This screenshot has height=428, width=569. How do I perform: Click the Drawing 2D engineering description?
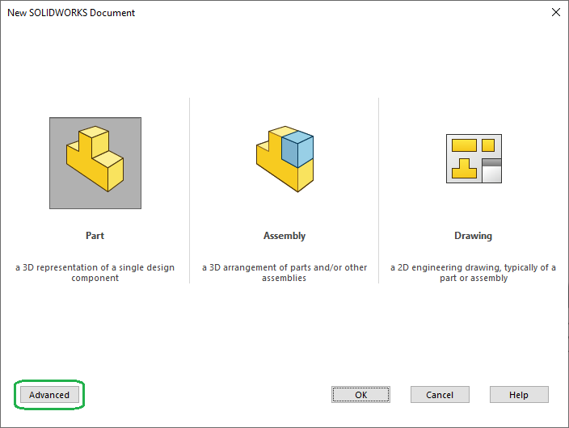(x=473, y=273)
